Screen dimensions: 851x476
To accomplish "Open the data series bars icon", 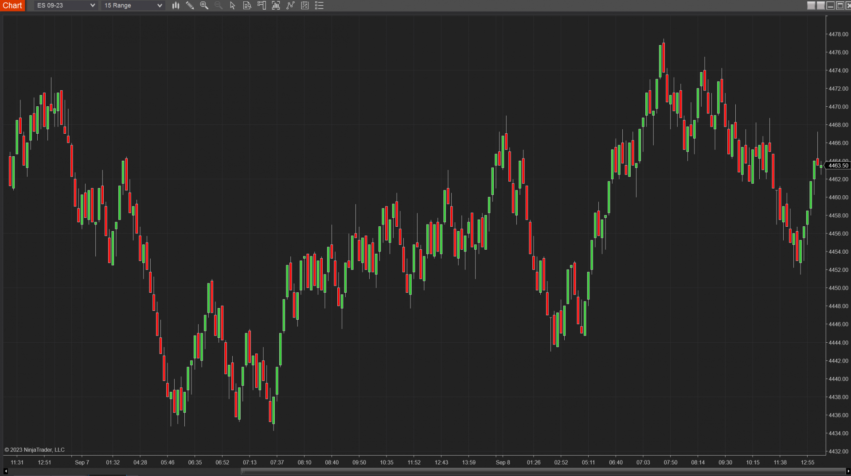I will pos(276,5).
